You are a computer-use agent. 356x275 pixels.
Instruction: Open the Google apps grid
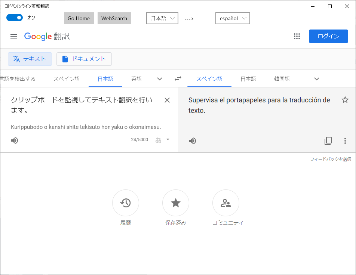(297, 36)
